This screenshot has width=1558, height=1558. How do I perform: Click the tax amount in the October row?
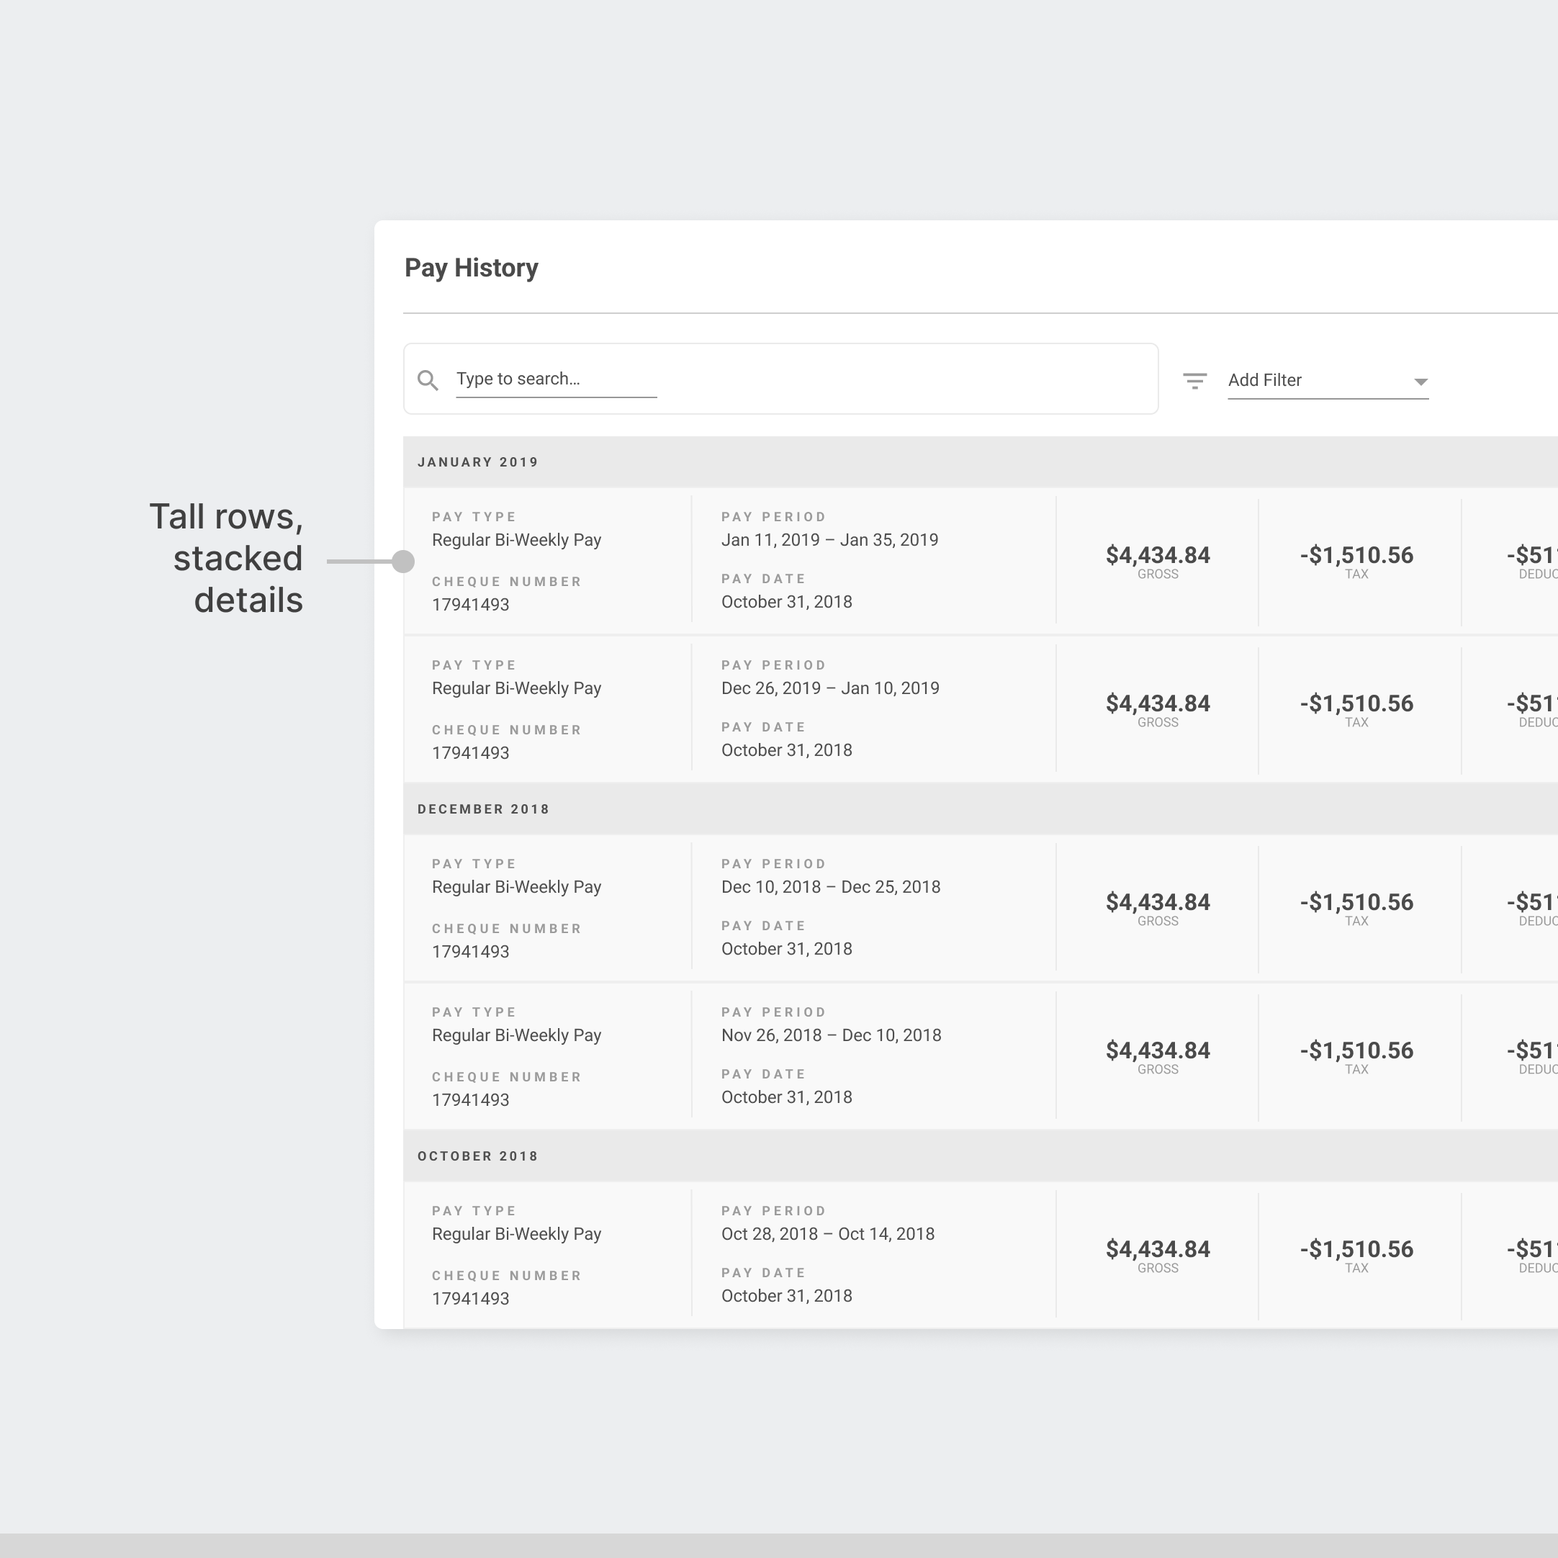coord(1356,1249)
